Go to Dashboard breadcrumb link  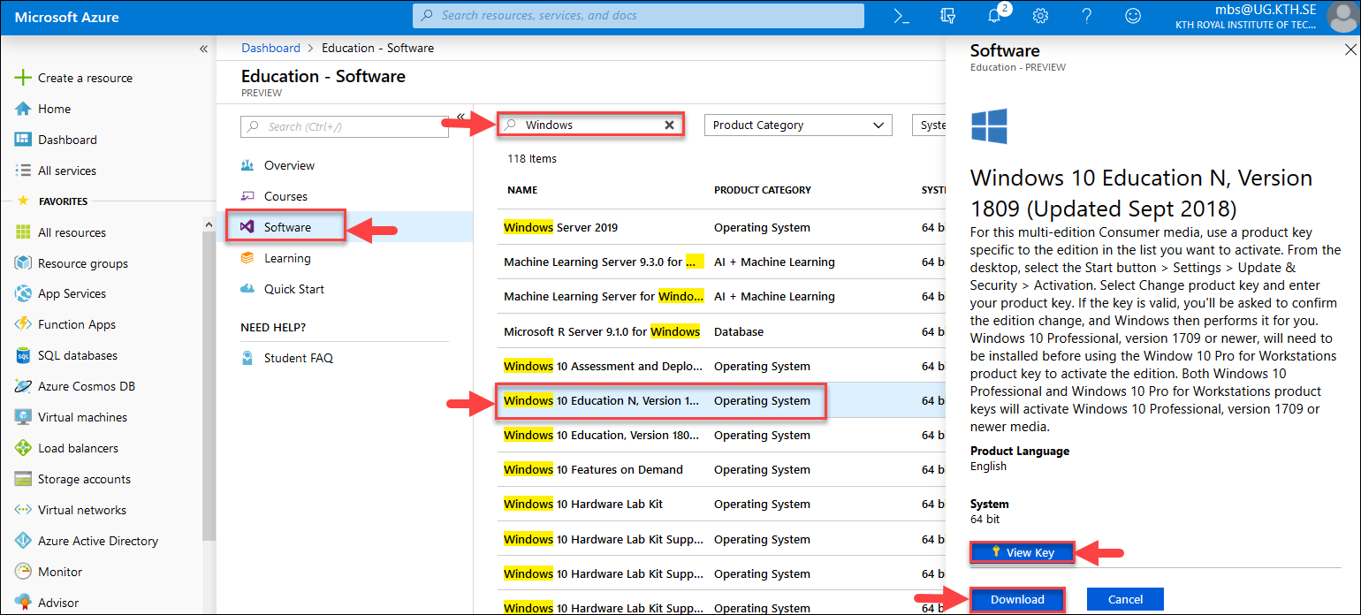(x=270, y=48)
